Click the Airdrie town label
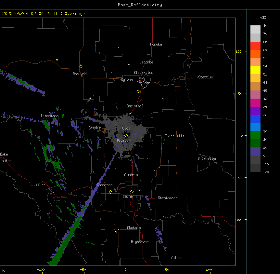The image size is (280, 274). pos(131,175)
